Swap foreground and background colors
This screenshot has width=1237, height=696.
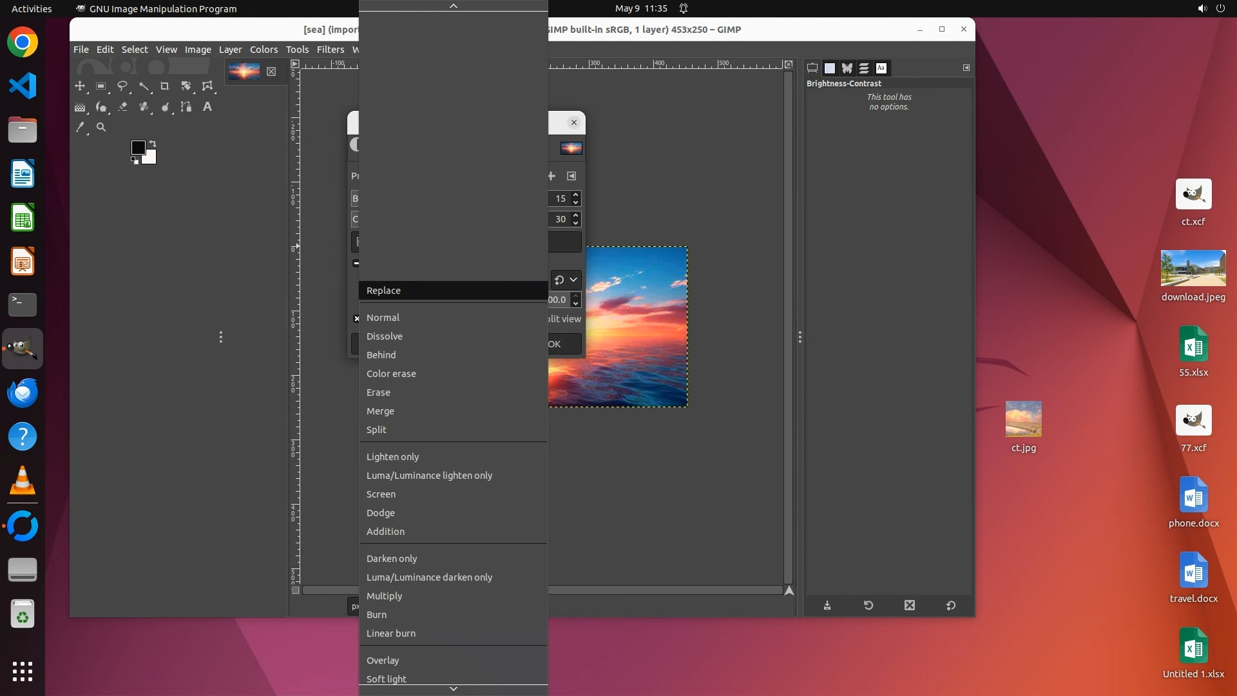(153, 143)
